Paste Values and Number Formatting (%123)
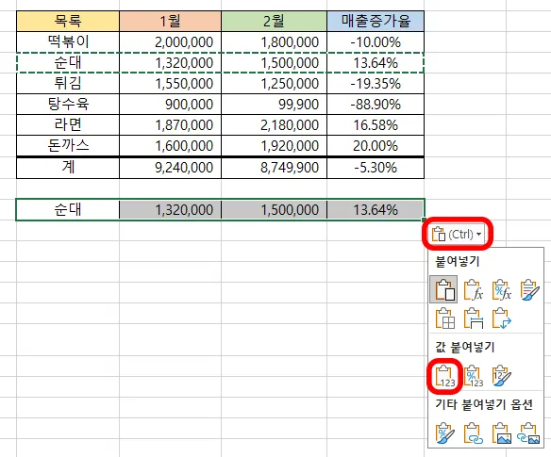Viewport: 551px width, 457px height. [473, 376]
